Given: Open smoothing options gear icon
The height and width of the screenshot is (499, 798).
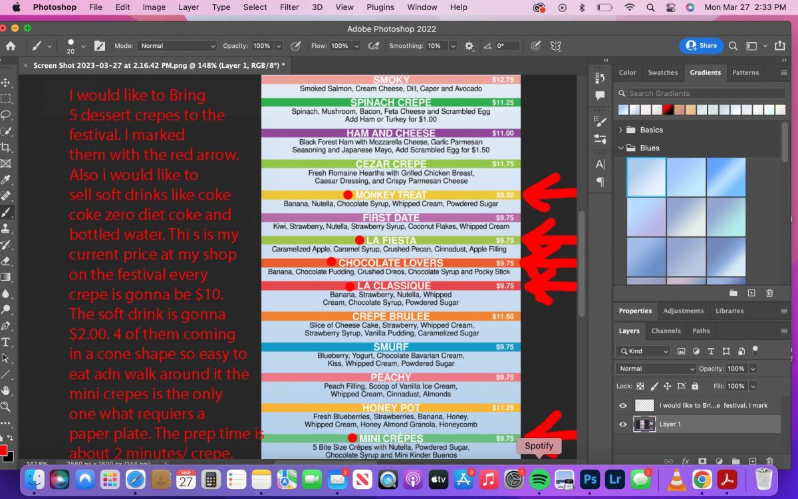Looking at the screenshot, I should pyautogui.click(x=469, y=46).
